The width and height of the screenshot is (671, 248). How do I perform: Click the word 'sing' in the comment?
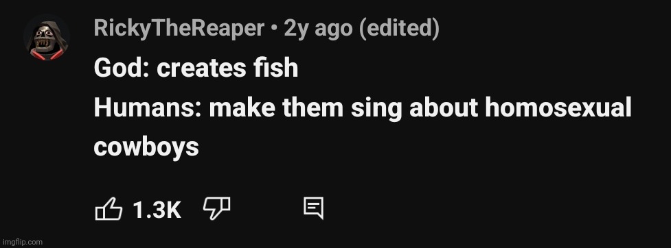pos(376,108)
